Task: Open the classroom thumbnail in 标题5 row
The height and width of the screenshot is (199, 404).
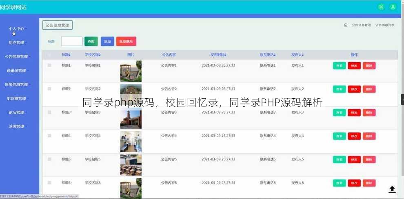Action: click(x=131, y=165)
